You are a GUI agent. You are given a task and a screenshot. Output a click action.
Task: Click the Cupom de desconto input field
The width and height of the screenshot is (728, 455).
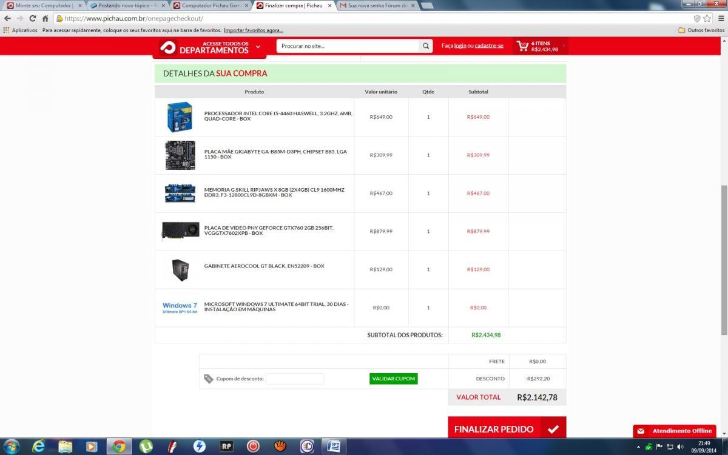click(295, 379)
